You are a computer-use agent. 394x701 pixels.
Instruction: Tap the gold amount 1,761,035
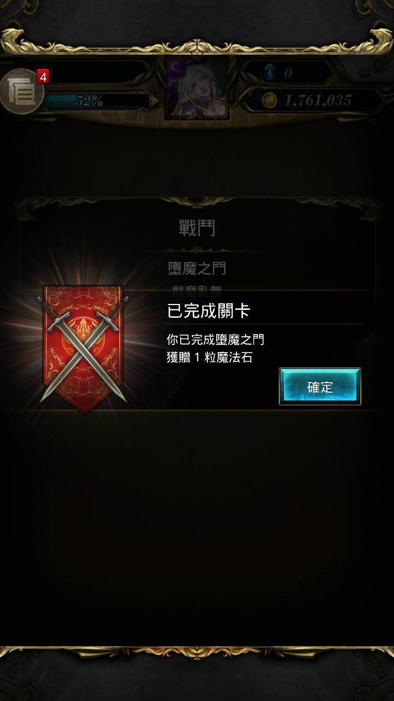point(318,100)
